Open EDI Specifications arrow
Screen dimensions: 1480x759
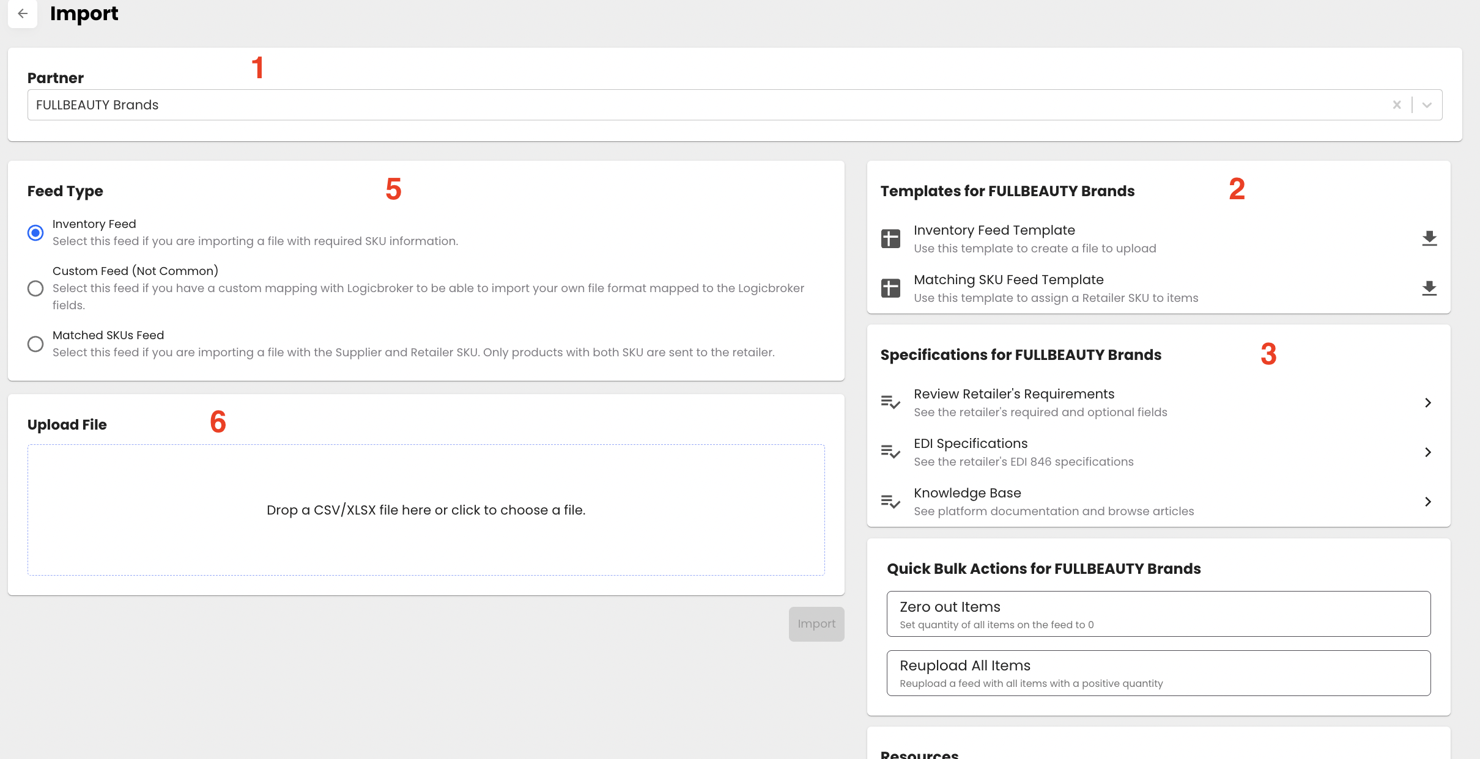pos(1428,452)
